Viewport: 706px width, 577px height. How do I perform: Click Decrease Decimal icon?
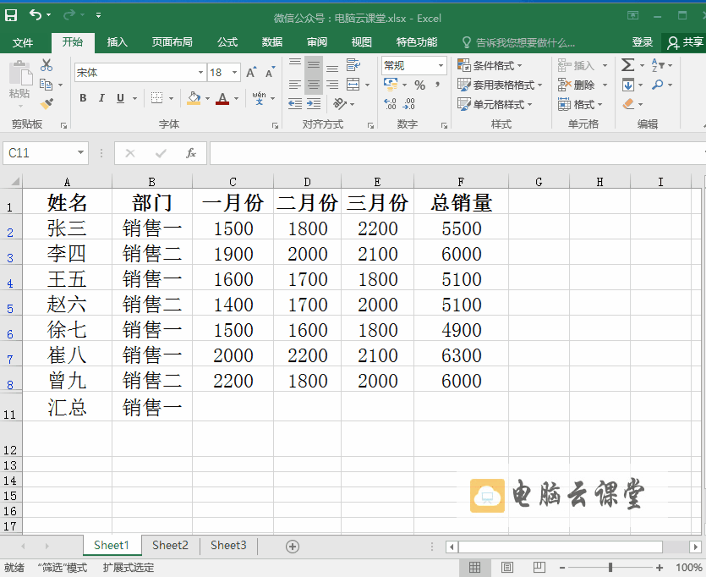coord(409,104)
